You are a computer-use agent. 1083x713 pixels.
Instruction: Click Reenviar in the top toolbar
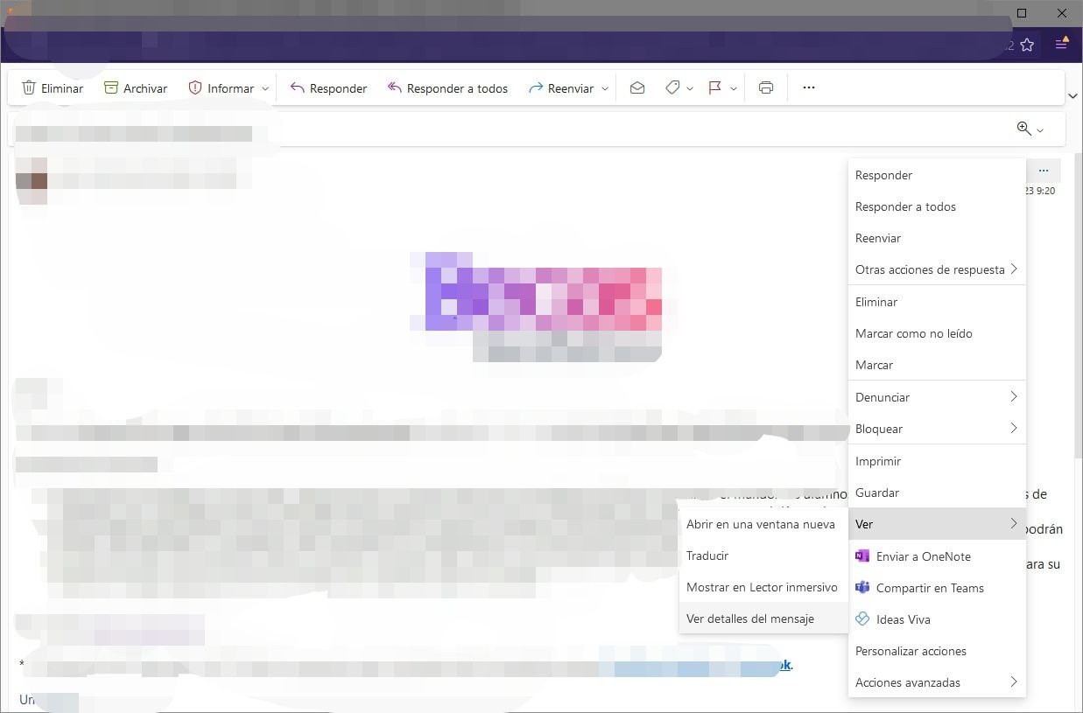click(561, 87)
